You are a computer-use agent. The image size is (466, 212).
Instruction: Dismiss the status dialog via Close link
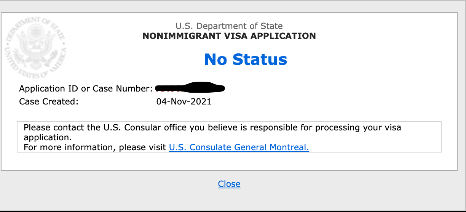(x=229, y=184)
